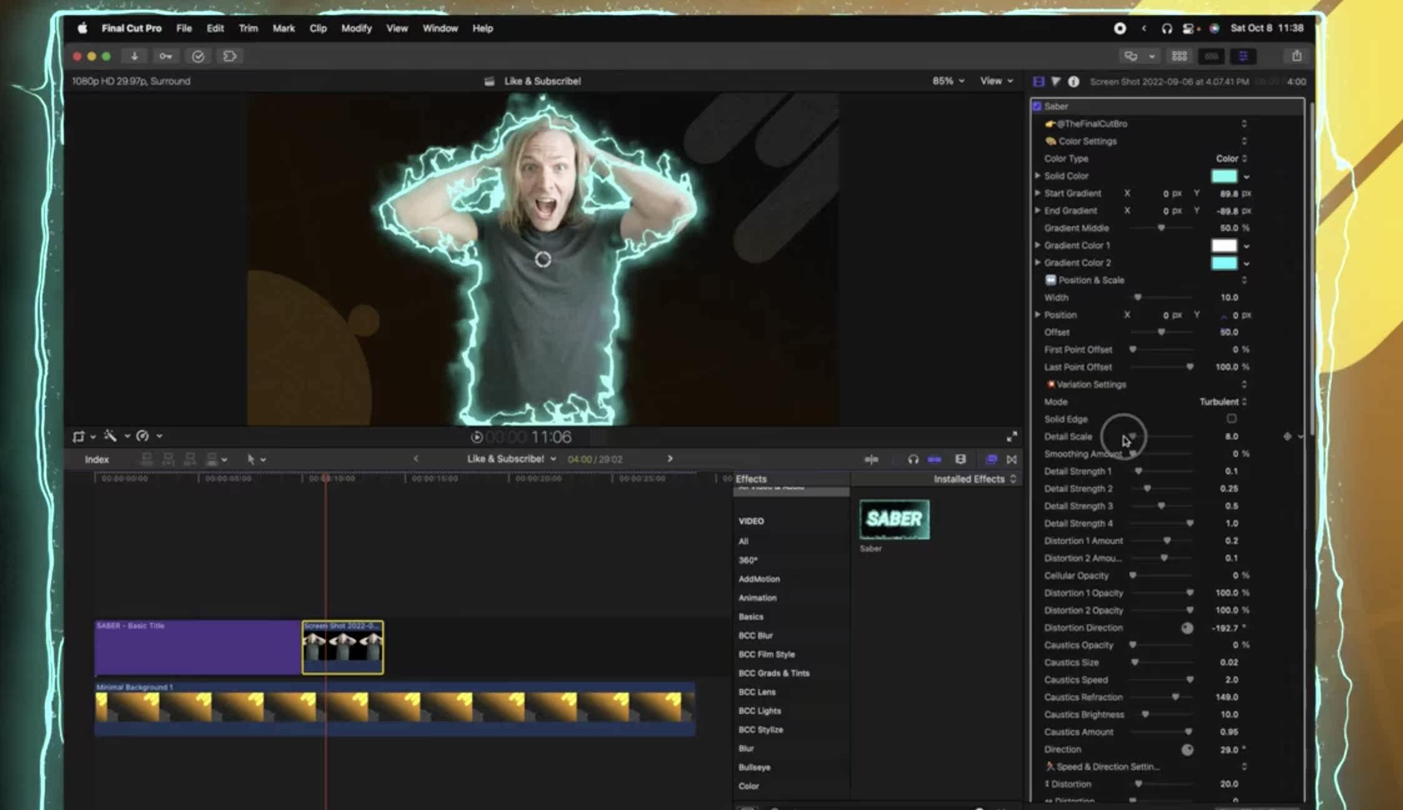This screenshot has height=810, width=1403.
Task: Click the Background Tasks checkmark icon
Action: tap(198, 56)
